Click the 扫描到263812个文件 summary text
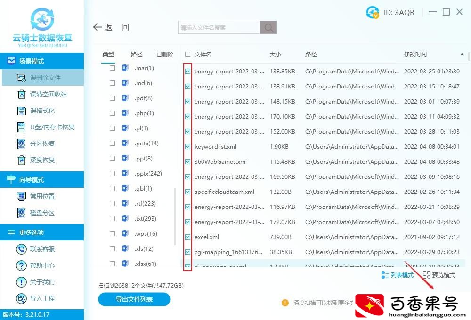Viewport: 471px width, 320px height. click(140, 285)
